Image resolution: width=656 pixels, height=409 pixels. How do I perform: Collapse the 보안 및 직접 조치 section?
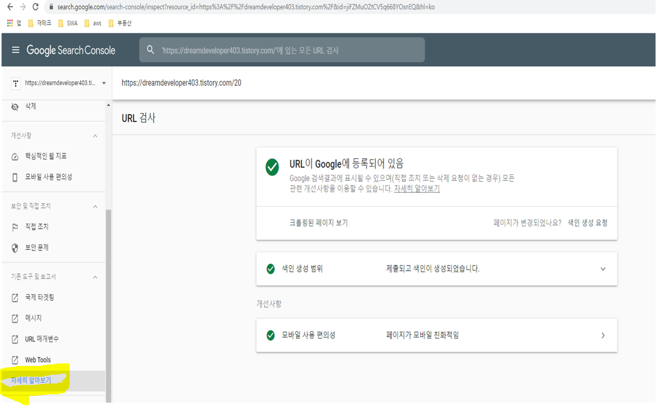click(x=95, y=207)
